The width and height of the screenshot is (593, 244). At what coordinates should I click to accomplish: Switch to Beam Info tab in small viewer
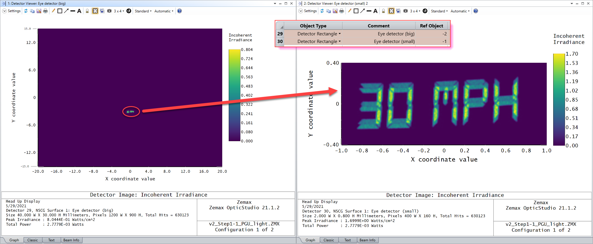tap(368, 240)
